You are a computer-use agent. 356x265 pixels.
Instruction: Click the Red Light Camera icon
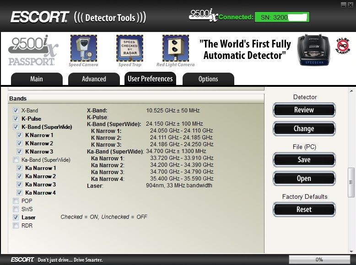(175, 48)
